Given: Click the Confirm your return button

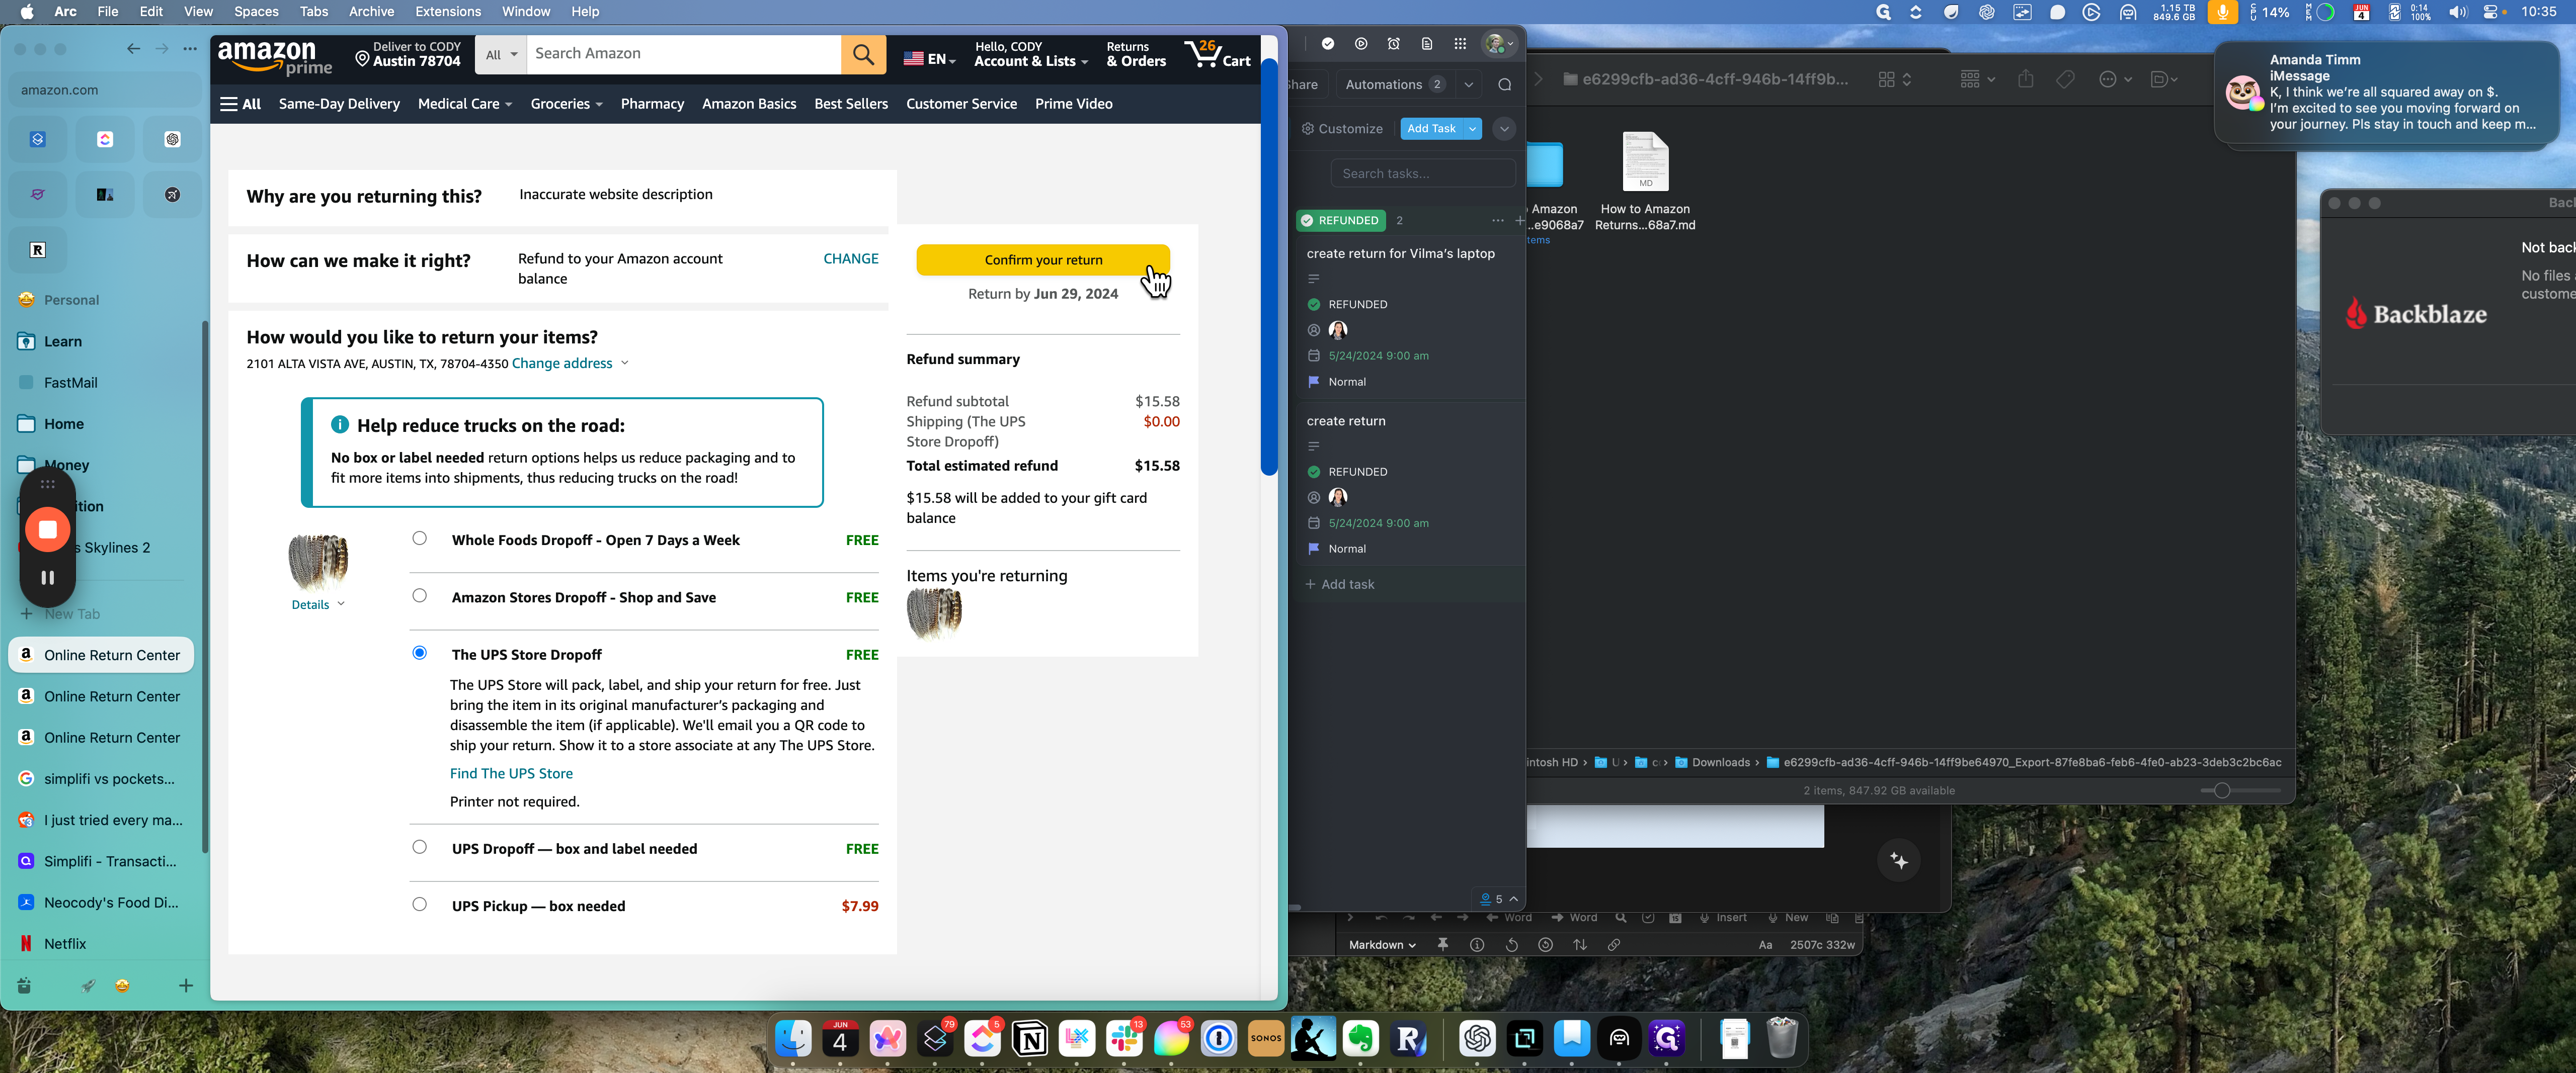Looking at the screenshot, I should (1043, 260).
